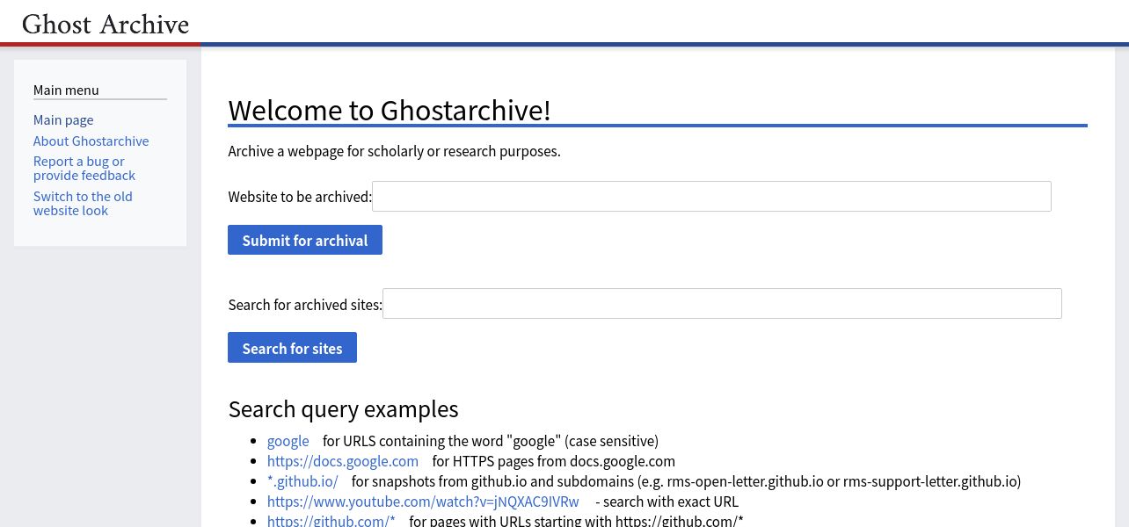Screen dimensions: 1129x527
Task: Open the Ghost Archive site title
Action: coord(106,24)
